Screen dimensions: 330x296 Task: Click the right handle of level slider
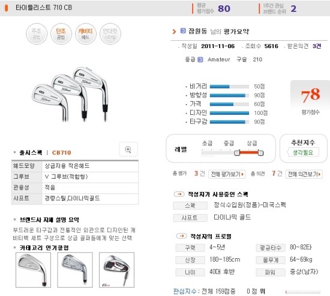coord(260,153)
